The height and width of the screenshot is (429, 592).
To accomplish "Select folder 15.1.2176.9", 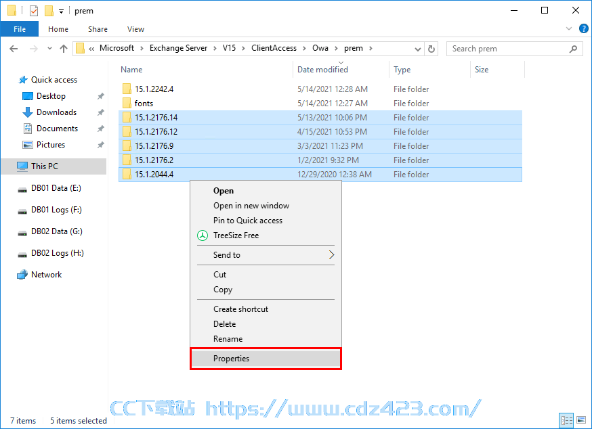I will (320, 146).
